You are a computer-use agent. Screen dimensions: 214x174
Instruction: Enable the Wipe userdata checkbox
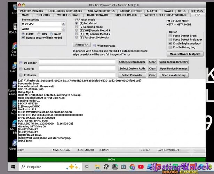(x=94, y=46)
